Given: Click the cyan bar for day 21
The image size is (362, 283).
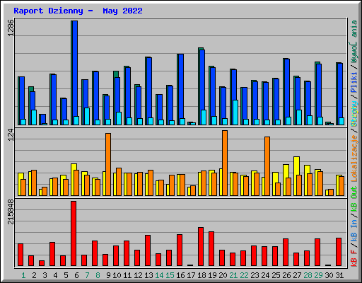Looking at the screenshot, I should coord(235,112).
